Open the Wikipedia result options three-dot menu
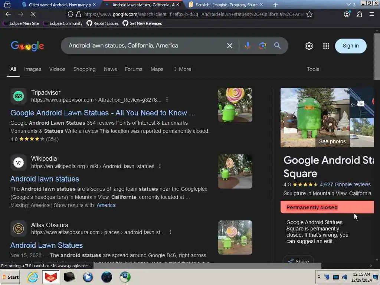Viewport: 380px width, 285px height. pos(160,166)
